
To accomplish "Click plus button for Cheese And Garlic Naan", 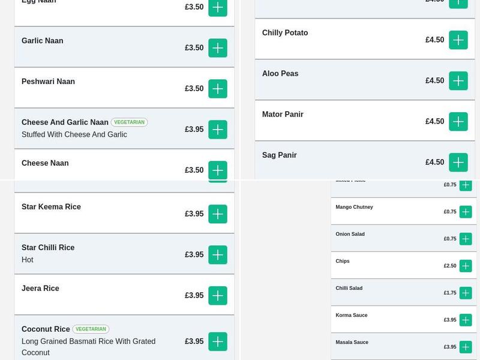I will [218, 130].
